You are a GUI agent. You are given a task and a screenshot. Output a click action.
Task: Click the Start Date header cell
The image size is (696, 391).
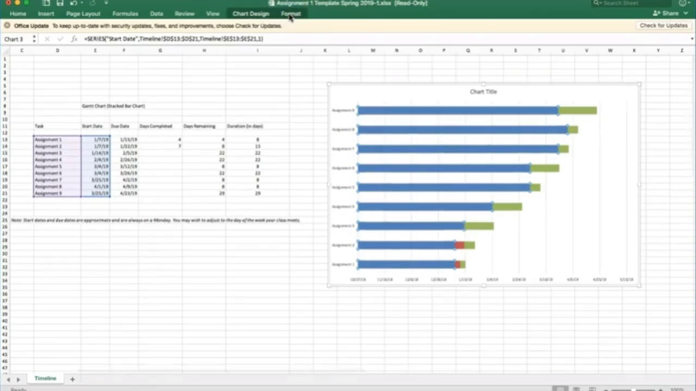[x=95, y=126]
